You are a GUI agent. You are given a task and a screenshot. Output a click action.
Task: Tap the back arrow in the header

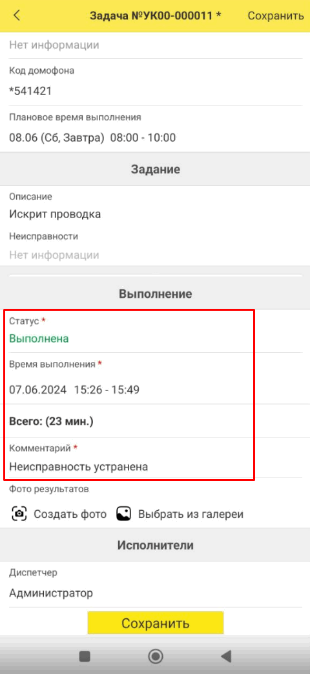click(x=17, y=16)
